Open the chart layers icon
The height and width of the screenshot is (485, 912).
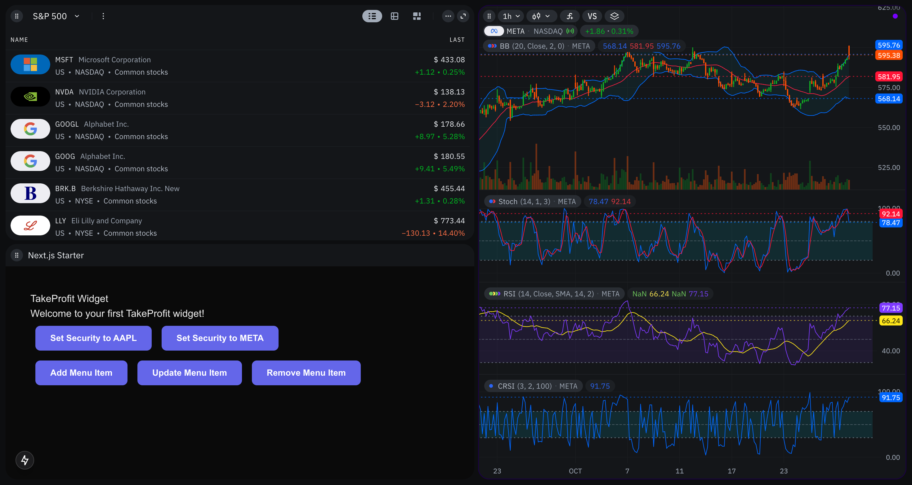coord(614,16)
